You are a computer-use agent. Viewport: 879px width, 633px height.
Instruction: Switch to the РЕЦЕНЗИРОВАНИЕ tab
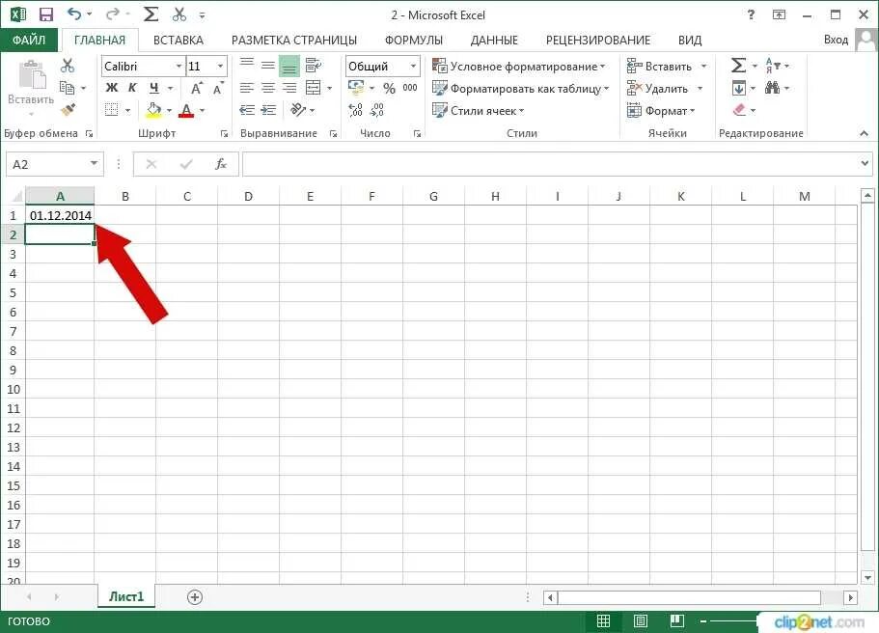click(598, 40)
